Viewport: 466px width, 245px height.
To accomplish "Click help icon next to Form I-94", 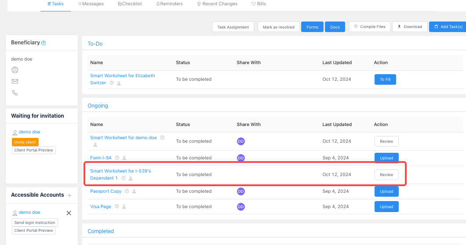I will click(117, 158).
